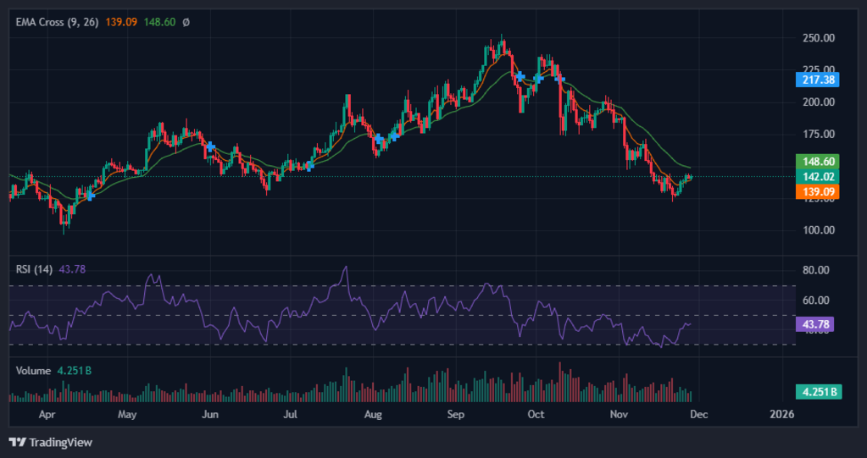
Task: Click the ø symbol in the EMA legend
Action: pos(186,22)
